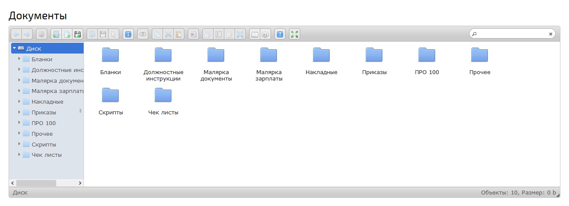Click the download floppy disk icon
The height and width of the screenshot is (206, 569).
(102, 34)
